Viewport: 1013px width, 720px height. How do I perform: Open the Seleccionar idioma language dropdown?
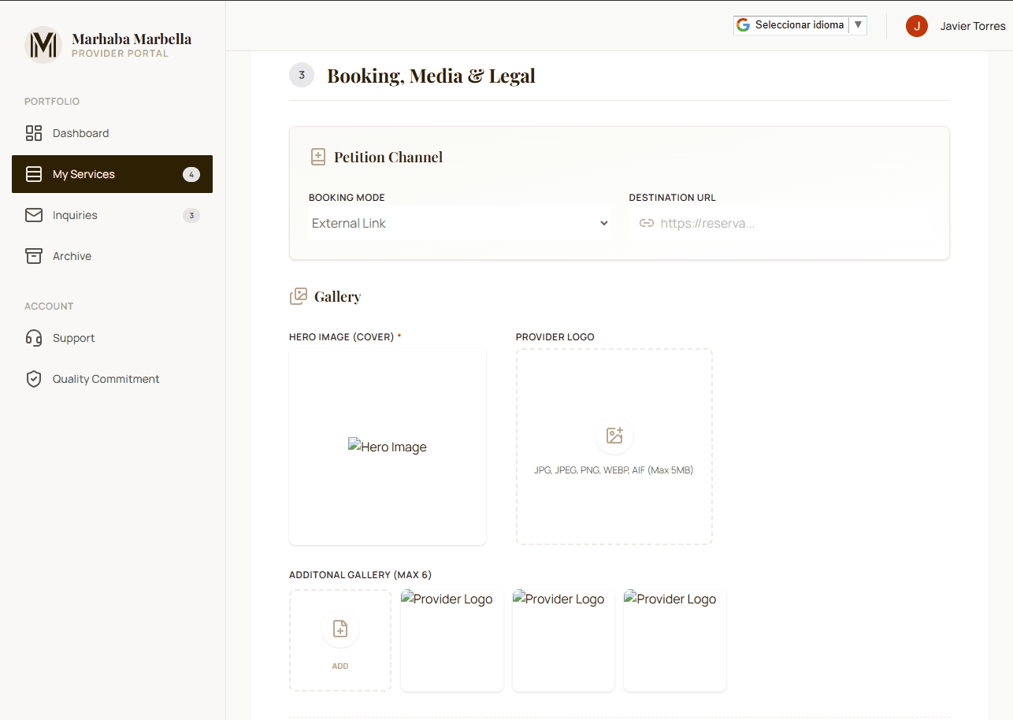coord(800,25)
